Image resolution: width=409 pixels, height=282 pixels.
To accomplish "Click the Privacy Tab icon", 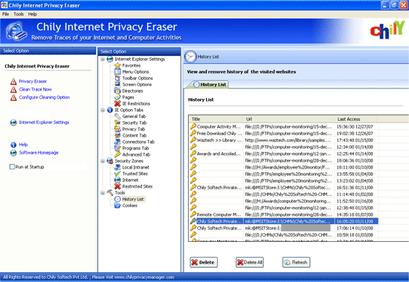I will coord(117,129).
